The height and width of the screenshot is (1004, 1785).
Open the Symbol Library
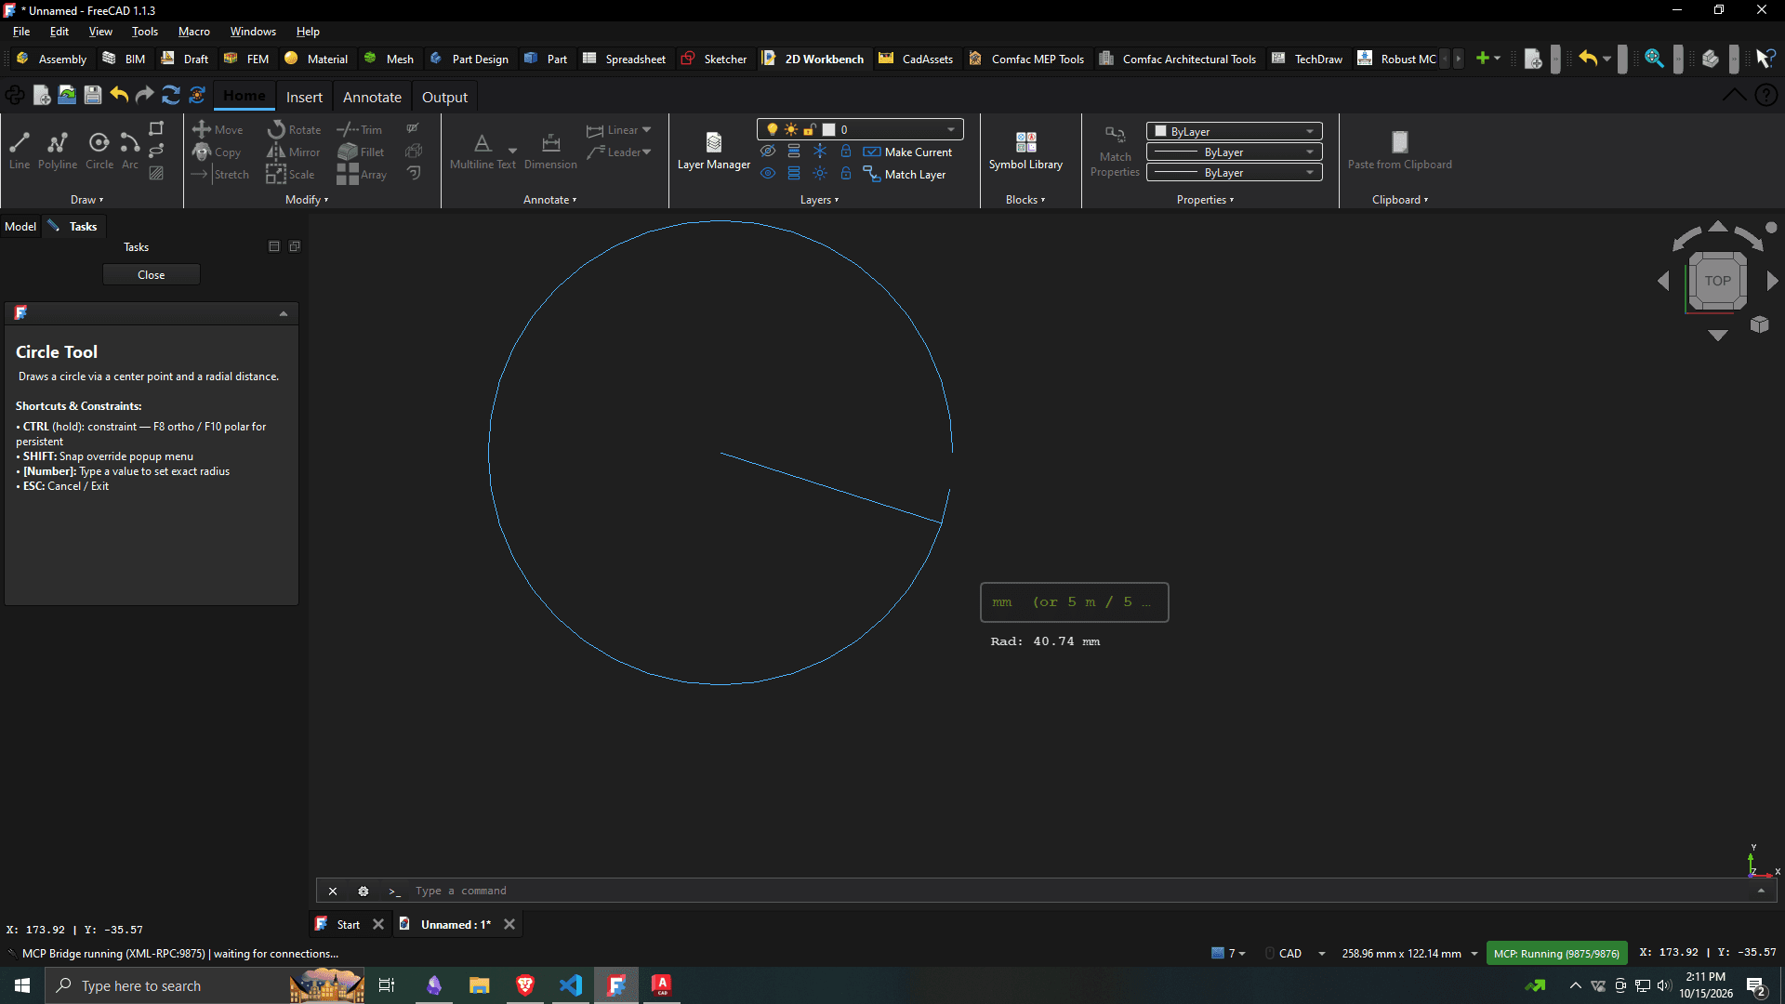[x=1025, y=151]
